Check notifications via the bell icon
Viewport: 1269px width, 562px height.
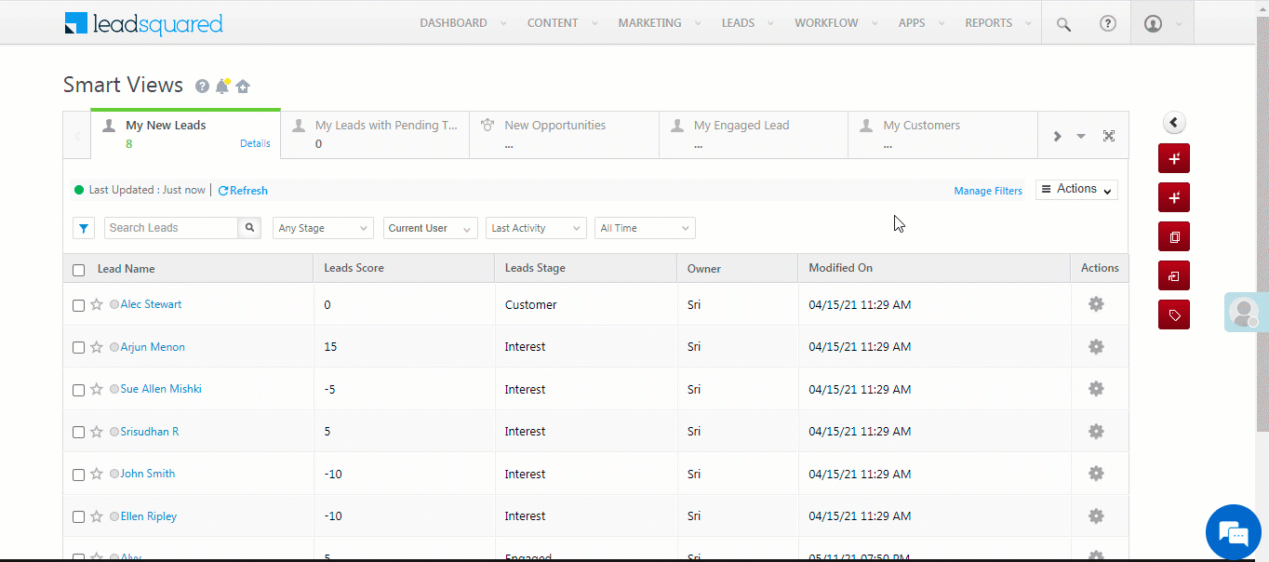pyautogui.click(x=222, y=86)
